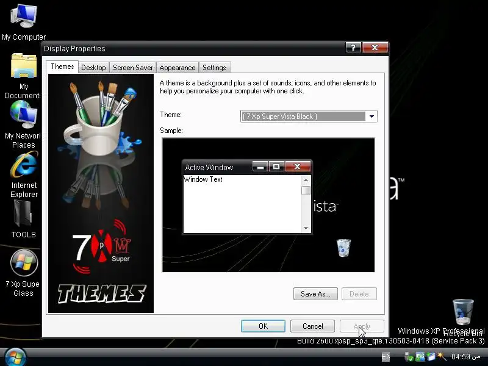Click the taskbar clock showing 04:59

pyautogui.click(x=466, y=356)
